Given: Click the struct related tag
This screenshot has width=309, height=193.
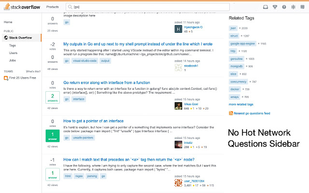Looking at the screenshot, I should 234,36.
